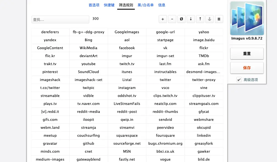The width and height of the screenshot is (277, 162).
Task: Select the twitter-proxy rule
Action: point(204,80)
